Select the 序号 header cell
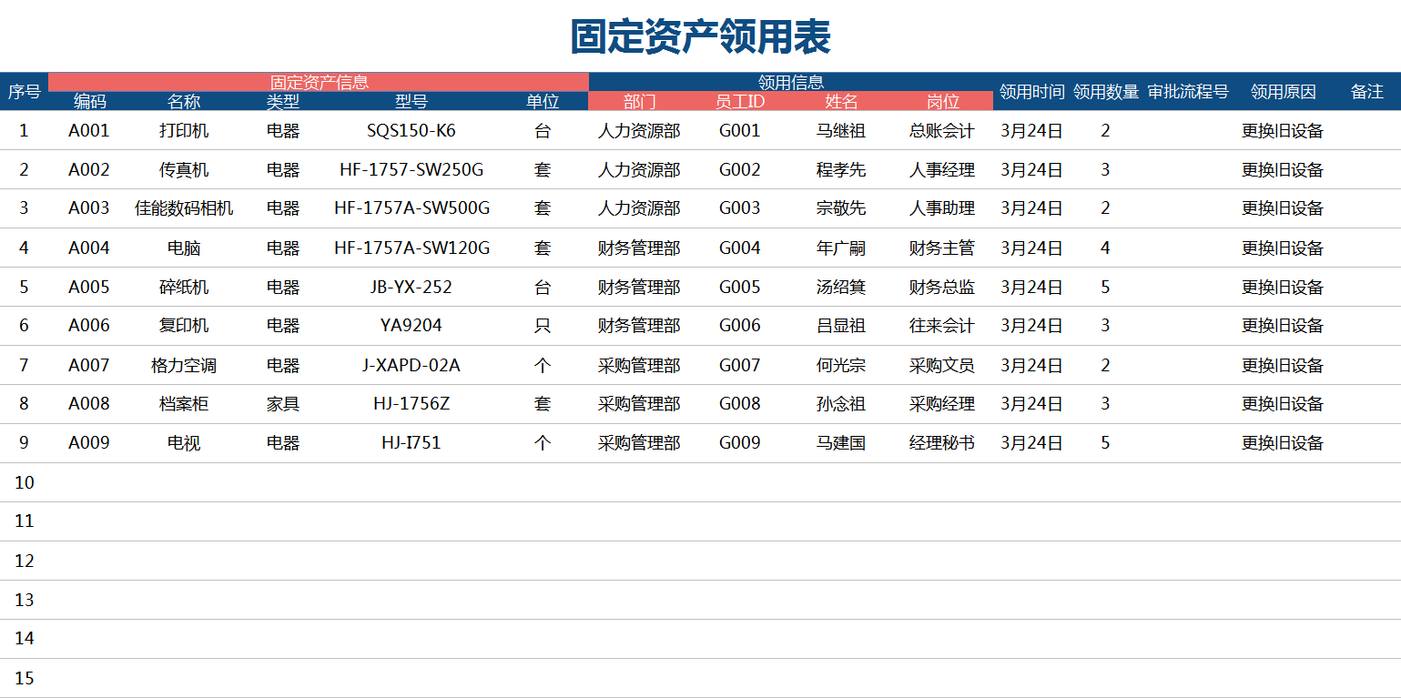The image size is (1401, 698). [x=24, y=91]
